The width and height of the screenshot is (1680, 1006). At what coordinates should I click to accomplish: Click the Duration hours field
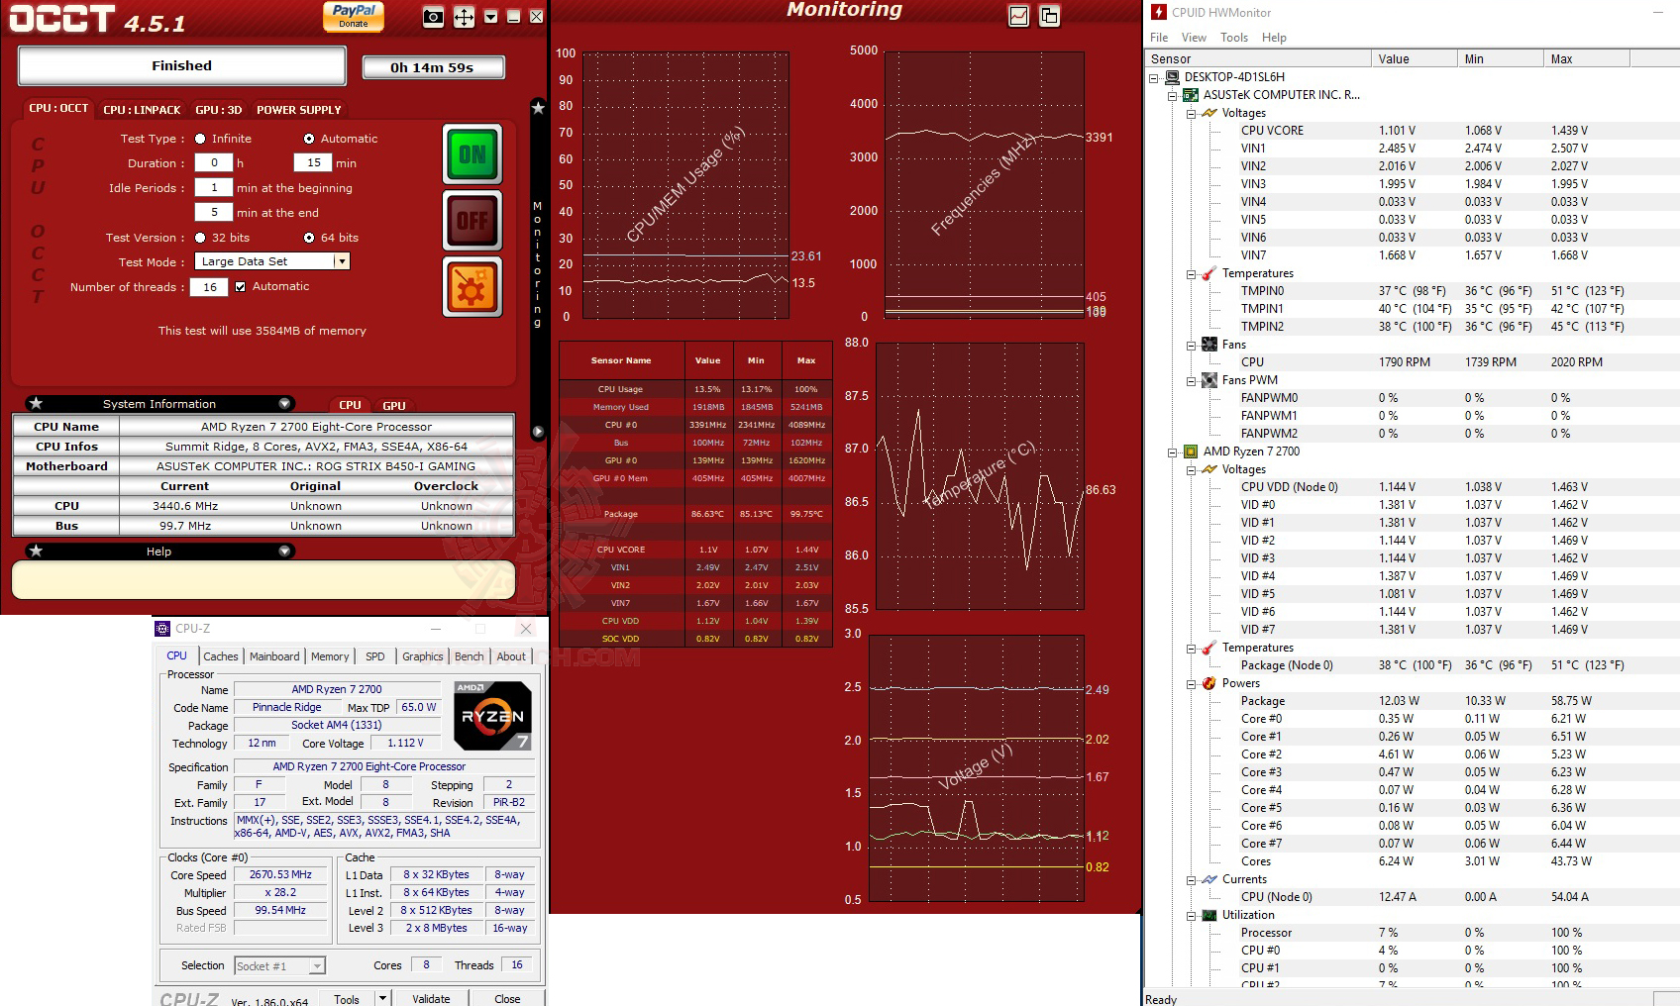(x=214, y=163)
